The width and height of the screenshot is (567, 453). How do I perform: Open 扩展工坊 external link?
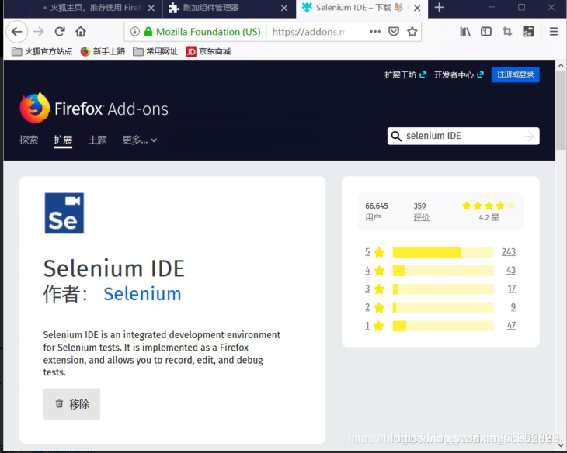click(x=405, y=74)
